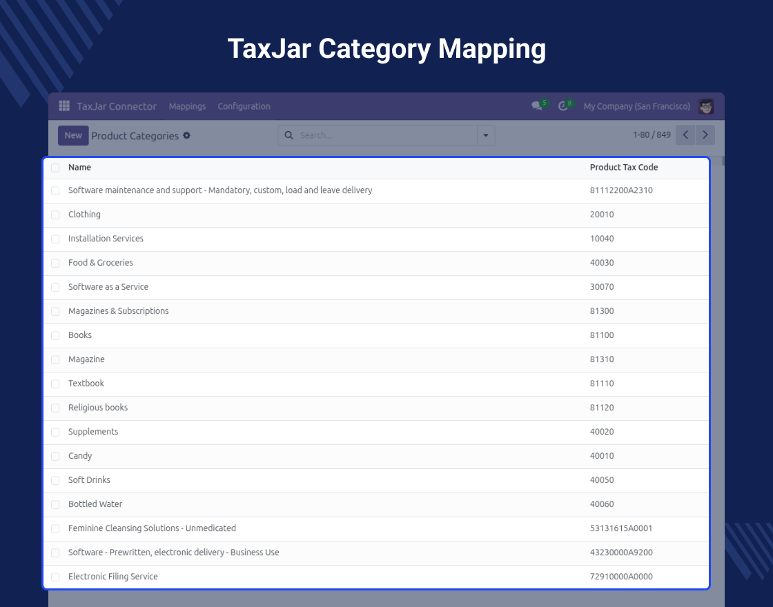Click the 1-80 / 849 pager counter
The height and width of the screenshot is (607, 773).
point(652,135)
